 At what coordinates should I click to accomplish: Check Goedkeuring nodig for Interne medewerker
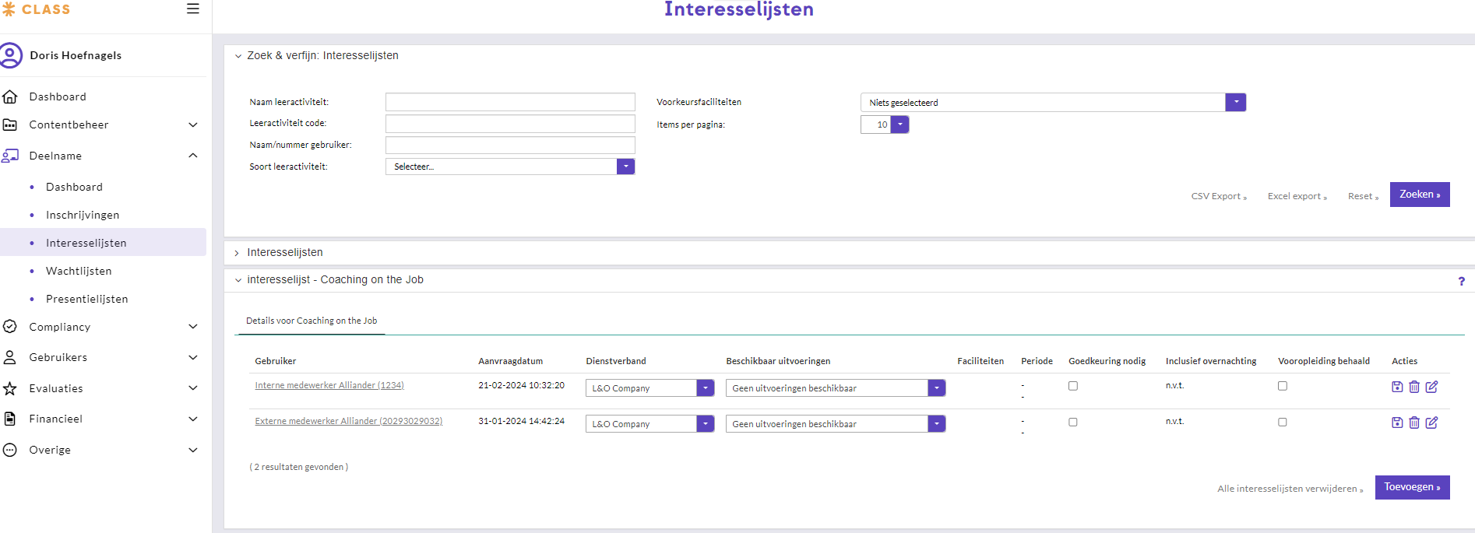(x=1073, y=386)
